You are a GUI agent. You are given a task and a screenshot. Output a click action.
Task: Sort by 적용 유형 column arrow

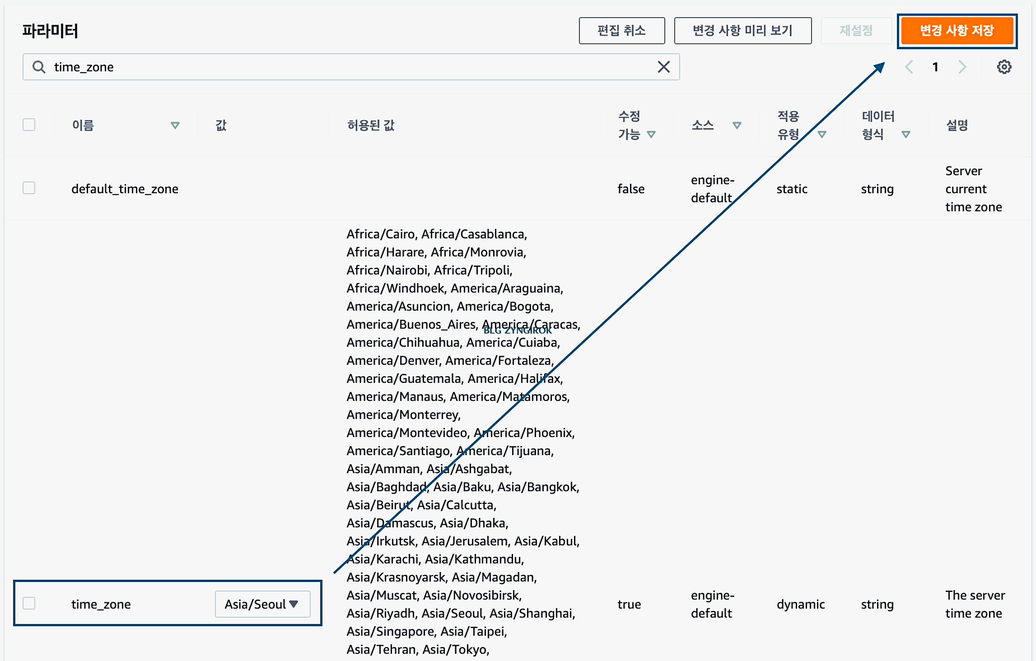(822, 134)
